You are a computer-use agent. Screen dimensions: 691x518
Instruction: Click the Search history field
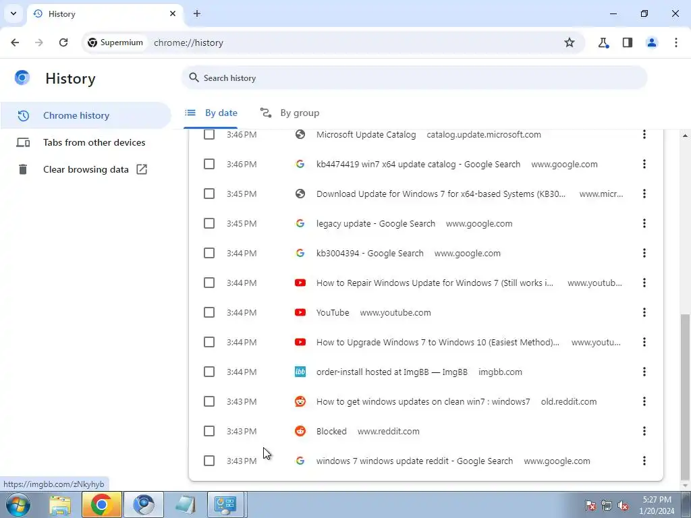[x=414, y=78]
